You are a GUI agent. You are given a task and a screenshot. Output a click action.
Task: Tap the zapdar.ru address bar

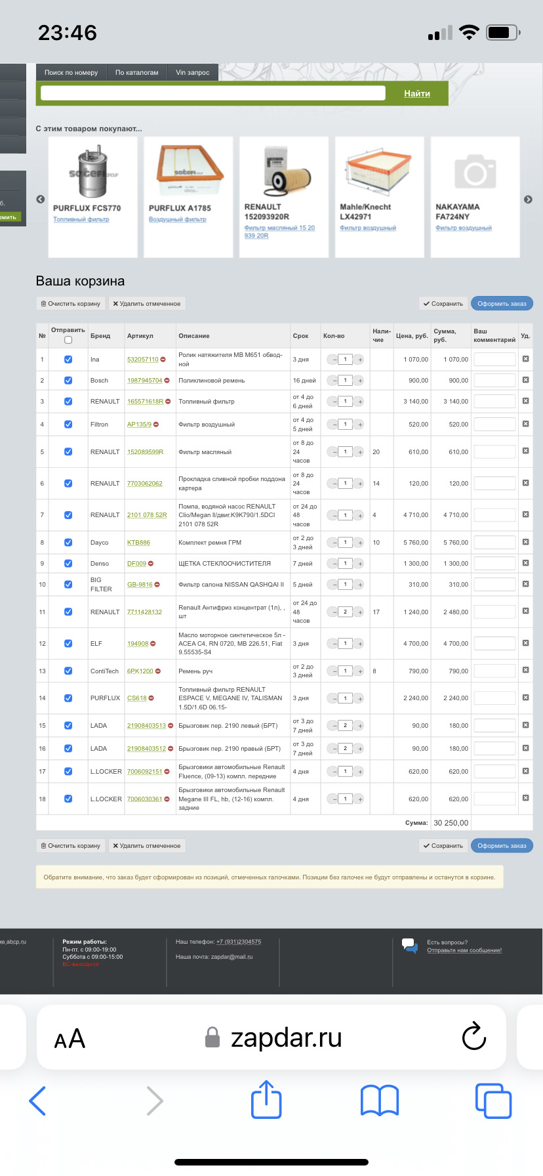pos(271,1038)
